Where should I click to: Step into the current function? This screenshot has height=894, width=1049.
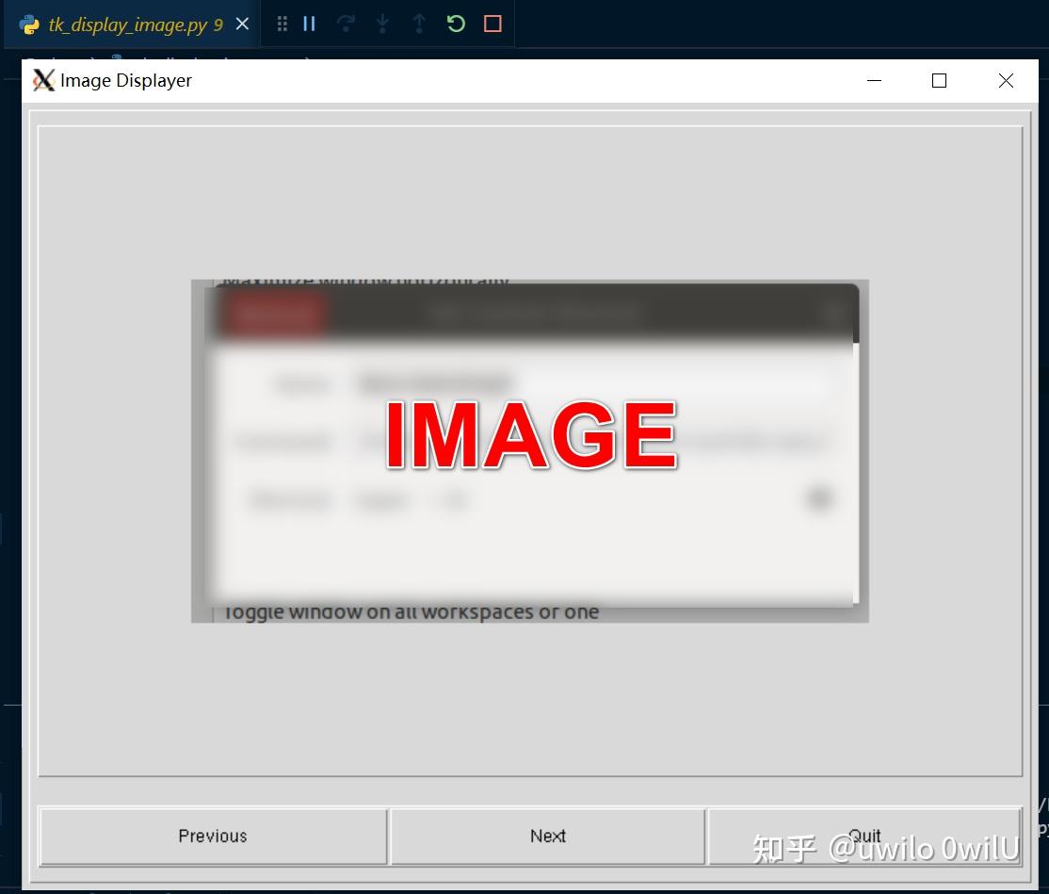pos(382,24)
